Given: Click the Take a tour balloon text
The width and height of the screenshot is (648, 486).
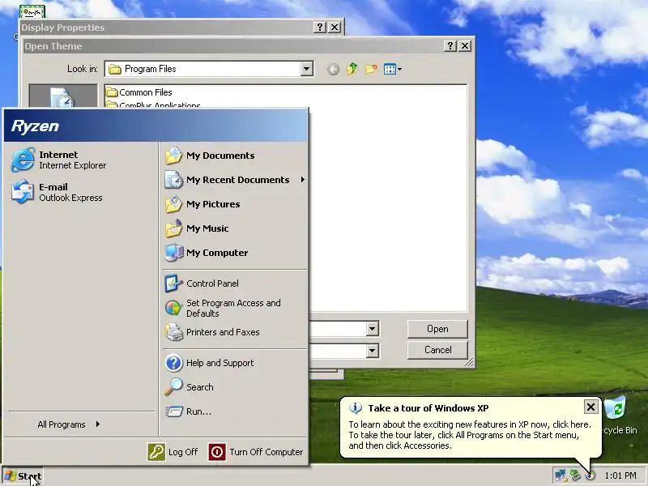Looking at the screenshot, I should coord(470,435).
